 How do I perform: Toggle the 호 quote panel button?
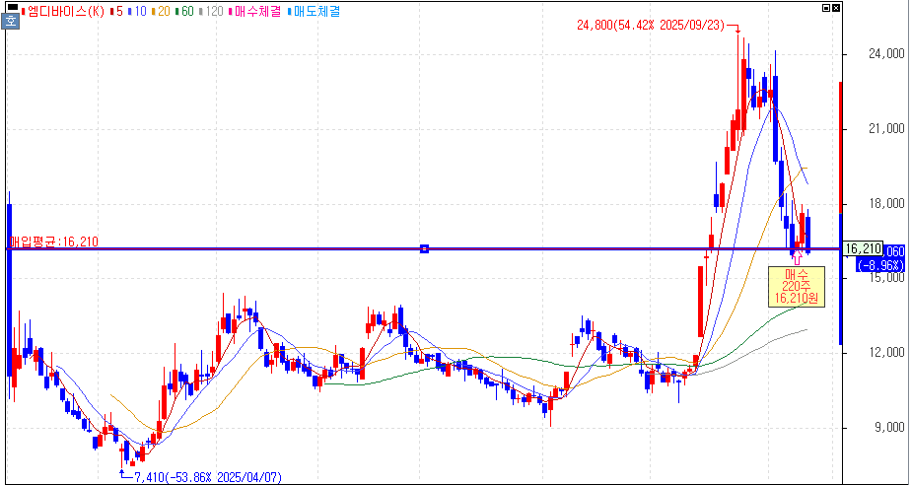point(11,23)
